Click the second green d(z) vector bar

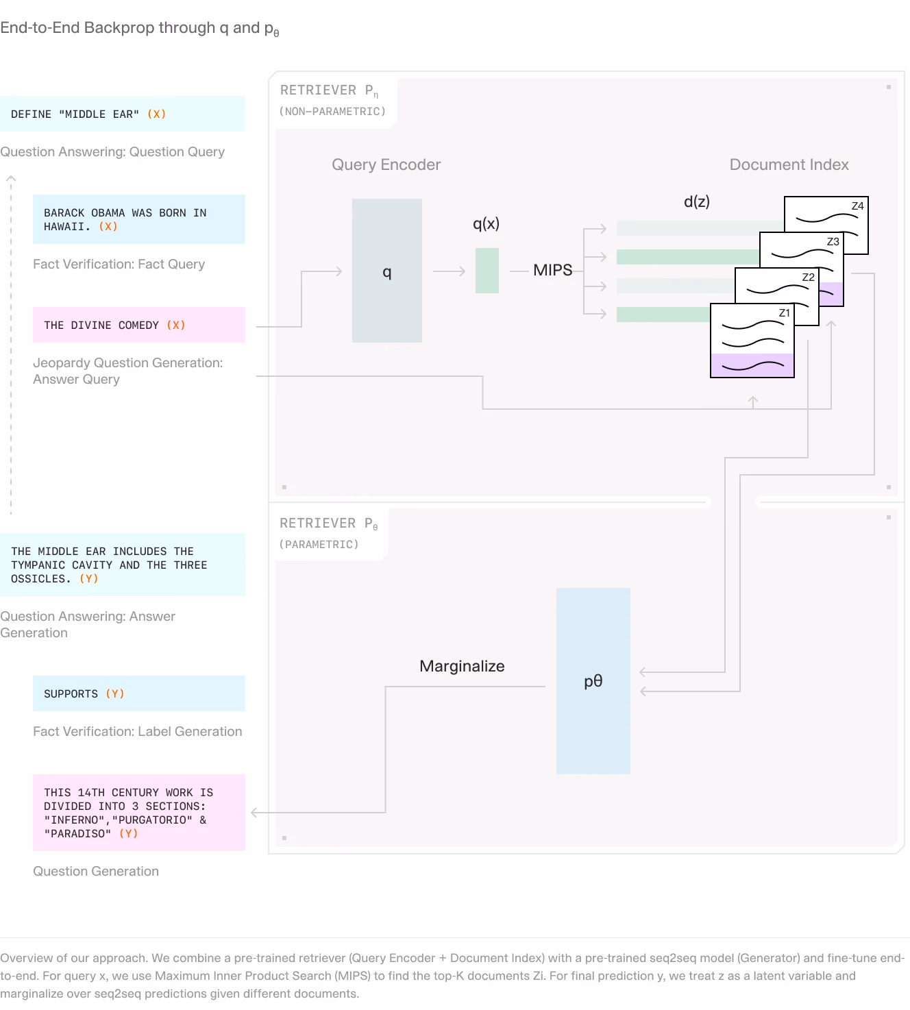[663, 315]
